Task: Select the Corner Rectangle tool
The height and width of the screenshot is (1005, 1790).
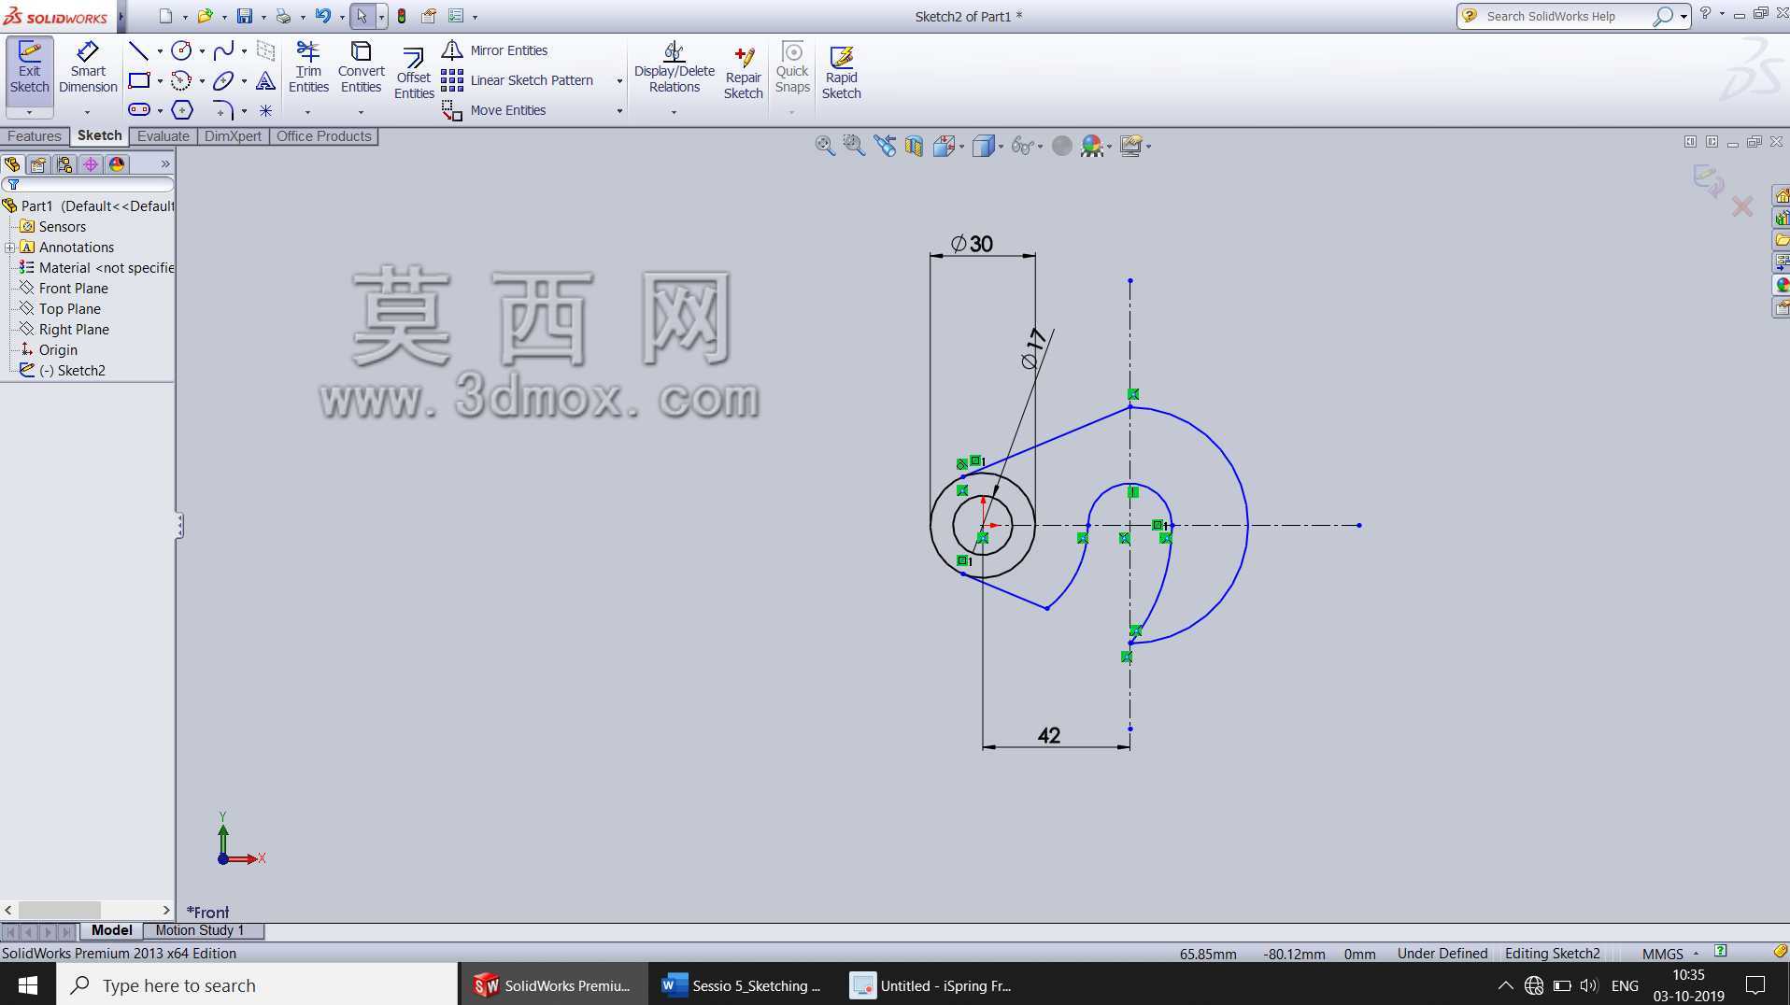Action: tap(139, 81)
